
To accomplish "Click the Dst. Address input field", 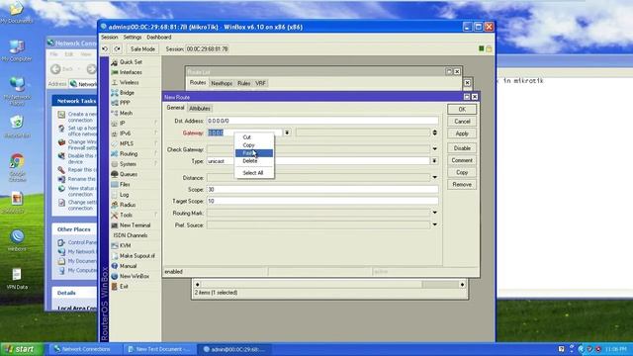I will click(x=322, y=121).
